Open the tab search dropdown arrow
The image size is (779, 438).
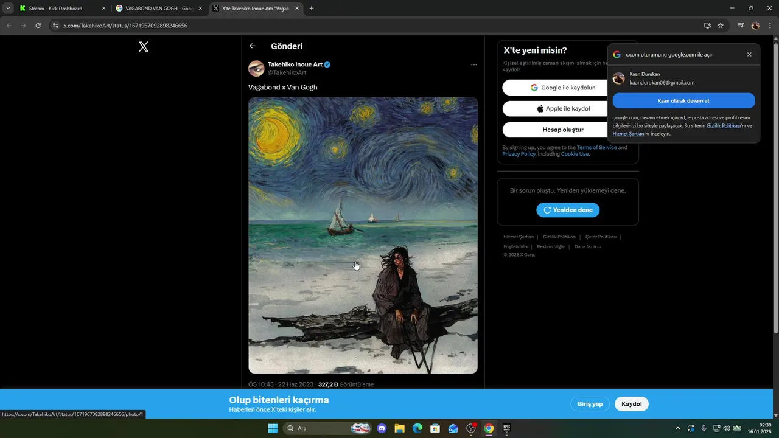point(8,8)
